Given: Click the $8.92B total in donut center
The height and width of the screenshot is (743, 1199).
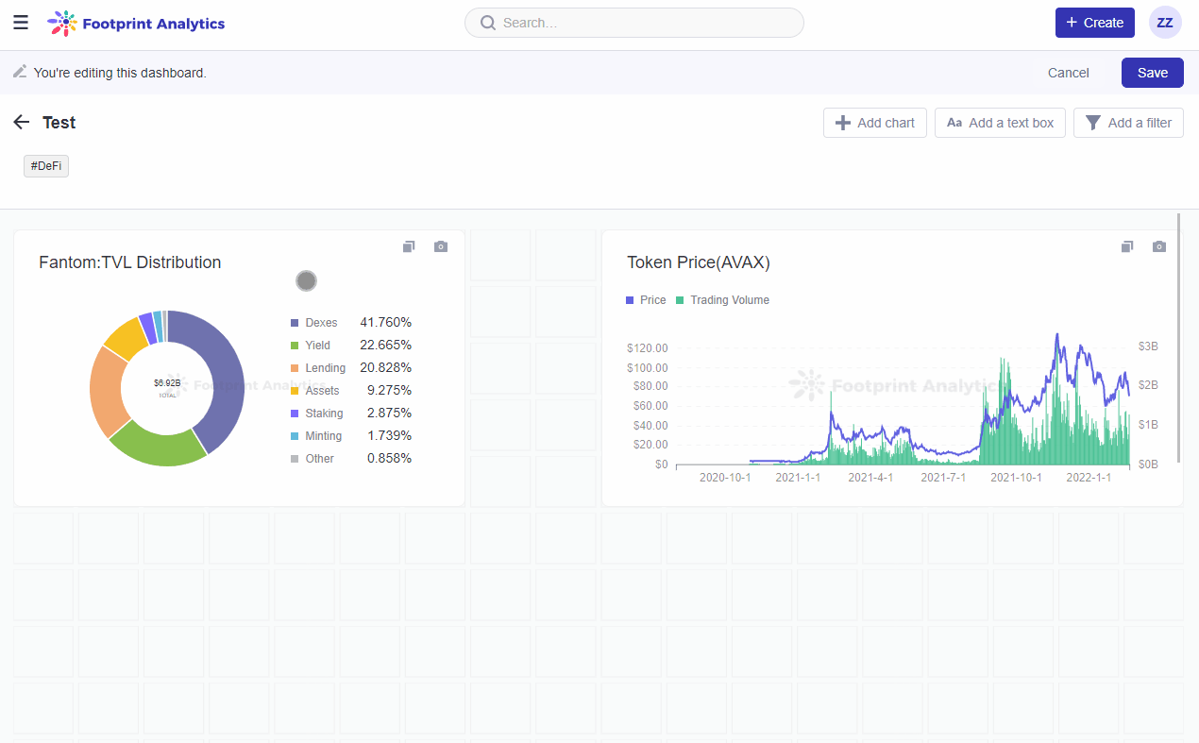Looking at the screenshot, I should point(167,383).
